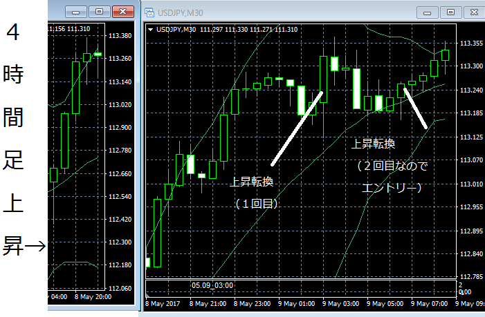The width and height of the screenshot is (485, 317).
Task: Maximize the left 4-hour chart window
Action: (99, 12)
